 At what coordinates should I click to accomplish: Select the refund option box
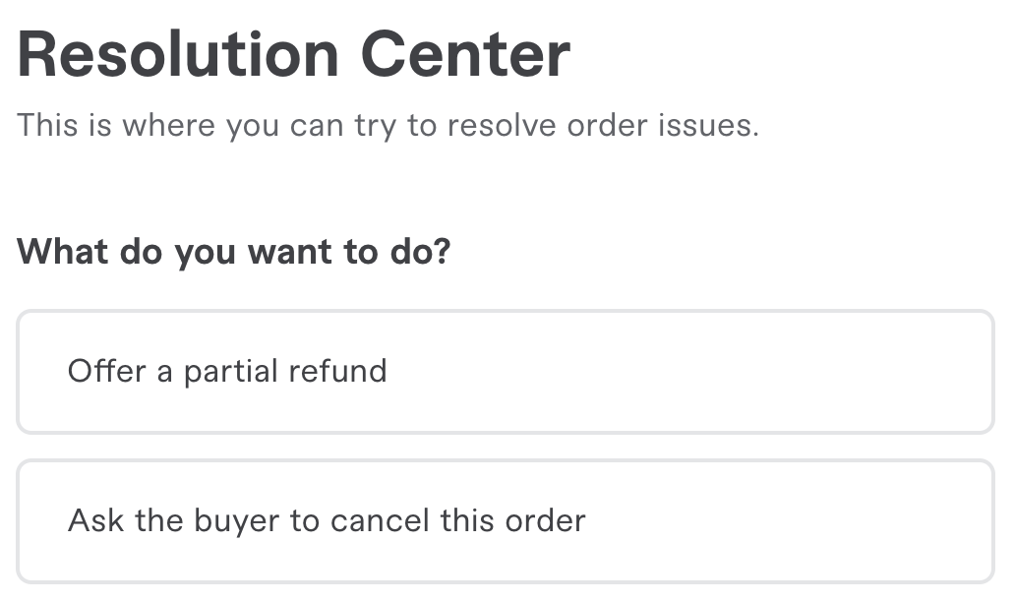coord(505,372)
